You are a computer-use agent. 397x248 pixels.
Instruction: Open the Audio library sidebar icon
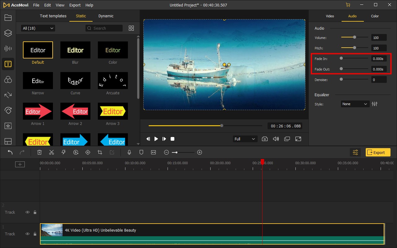pyautogui.click(x=8, y=49)
